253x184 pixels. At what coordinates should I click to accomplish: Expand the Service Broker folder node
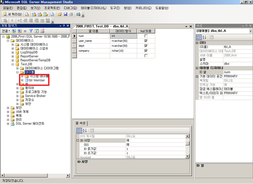[x=17, y=96]
